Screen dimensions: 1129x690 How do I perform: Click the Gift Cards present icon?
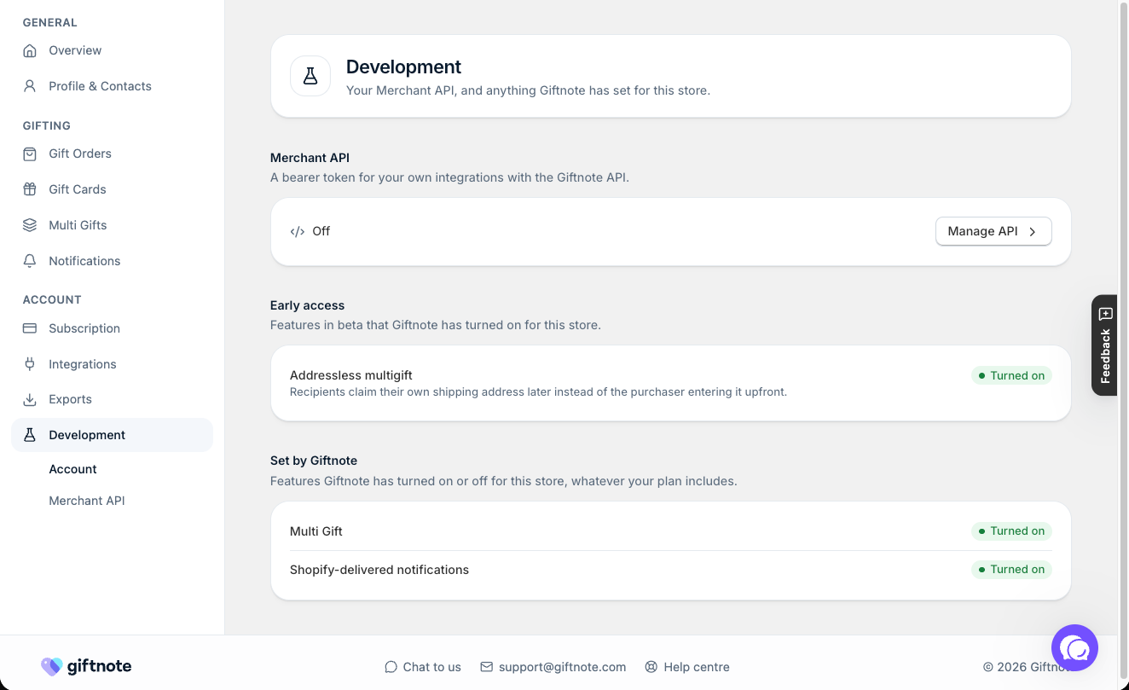click(x=30, y=189)
